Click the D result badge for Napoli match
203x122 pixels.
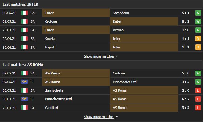click(198, 47)
